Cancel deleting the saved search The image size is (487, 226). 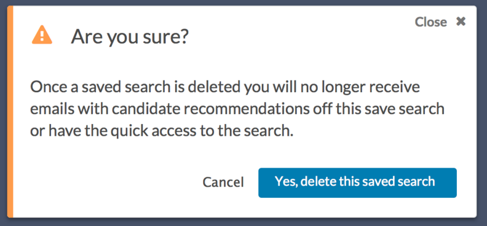tap(223, 182)
